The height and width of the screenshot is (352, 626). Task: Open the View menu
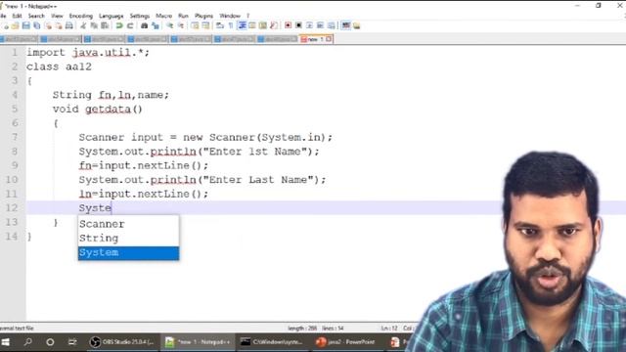(57, 16)
